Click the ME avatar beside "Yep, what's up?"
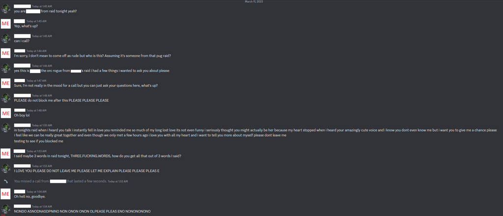Image resolution: width=503 pixels, height=216 pixels. click(x=5, y=24)
